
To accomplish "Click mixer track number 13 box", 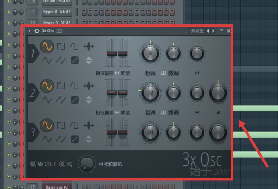I will click(32, 22).
